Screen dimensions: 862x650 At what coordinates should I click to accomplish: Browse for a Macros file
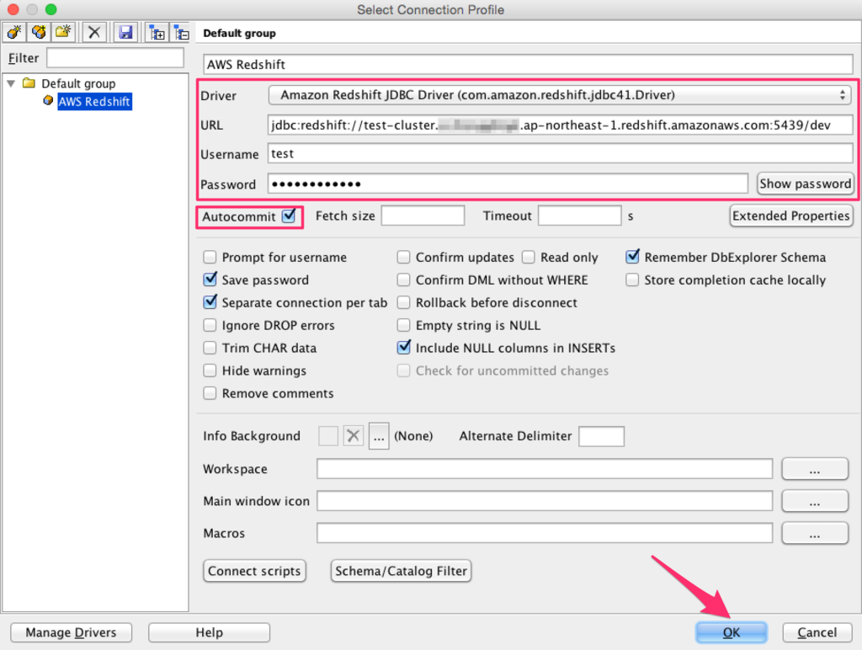815,533
